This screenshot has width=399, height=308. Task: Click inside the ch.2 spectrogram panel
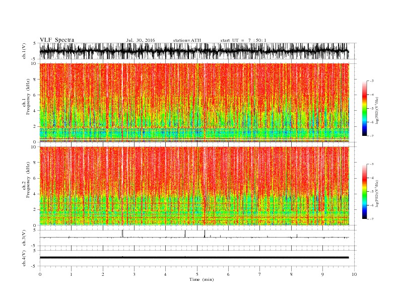point(194,186)
